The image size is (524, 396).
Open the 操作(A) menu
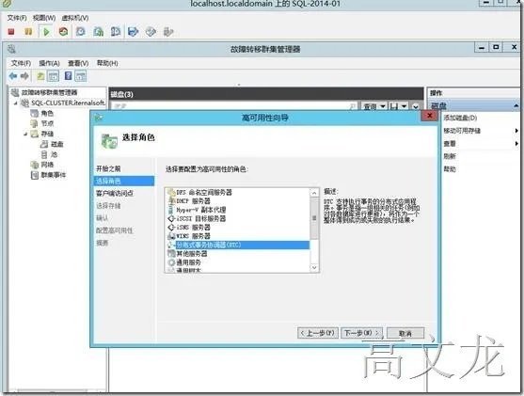pyautogui.click(x=49, y=63)
